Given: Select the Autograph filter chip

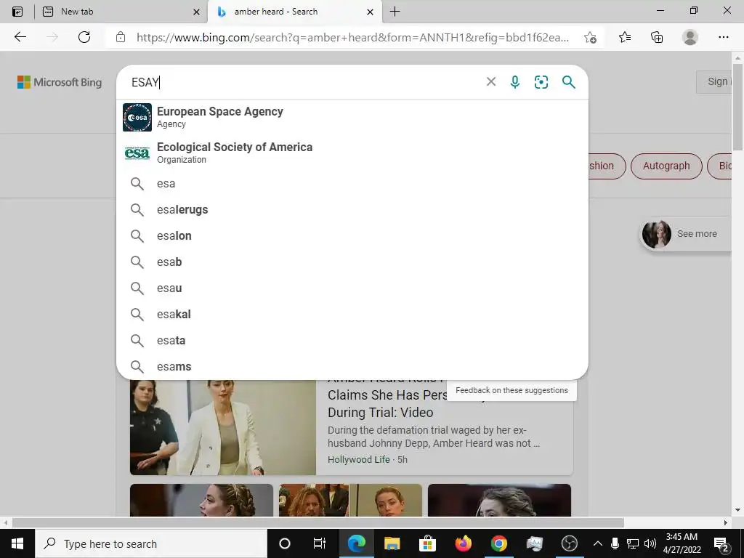Looking at the screenshot, I should 666,166.
